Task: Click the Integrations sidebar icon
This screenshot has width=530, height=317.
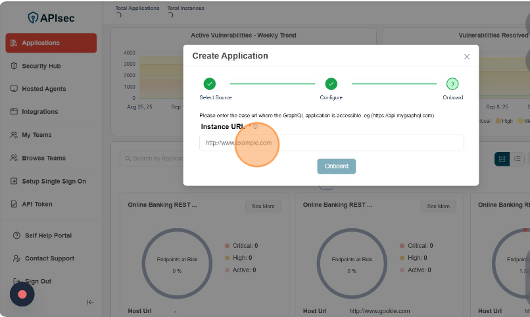Action: pos(14,112)
